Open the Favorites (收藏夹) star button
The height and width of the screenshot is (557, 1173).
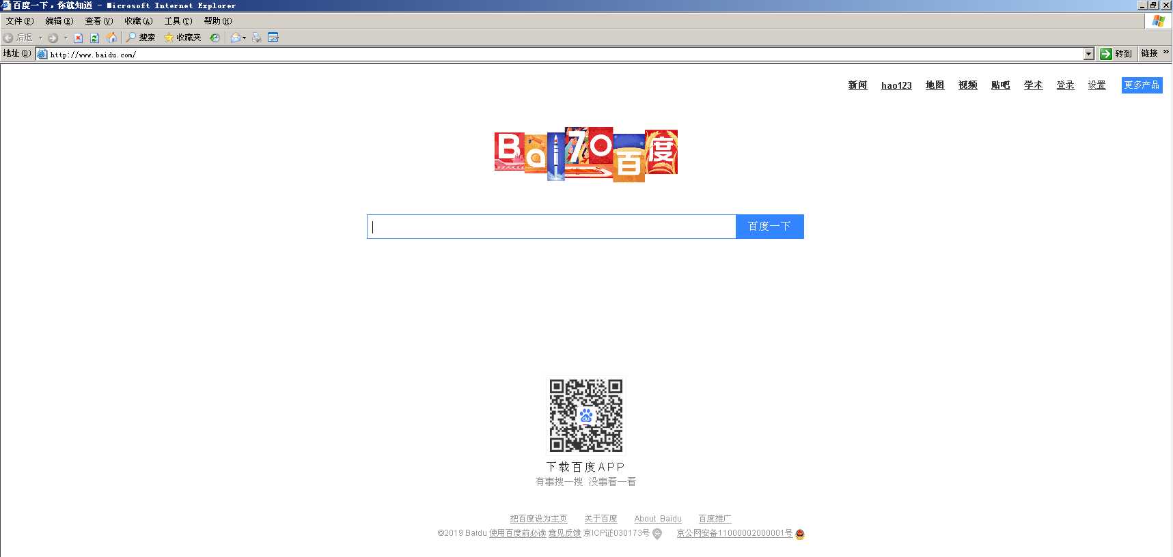182,38
